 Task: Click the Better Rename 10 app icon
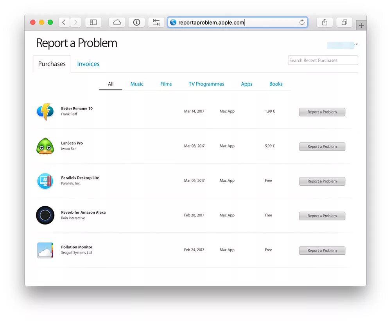[x=45, y=112]
